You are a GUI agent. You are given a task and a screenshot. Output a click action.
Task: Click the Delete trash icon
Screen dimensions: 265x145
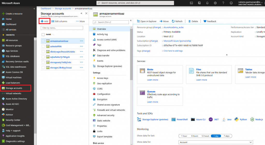pos(190,21)
